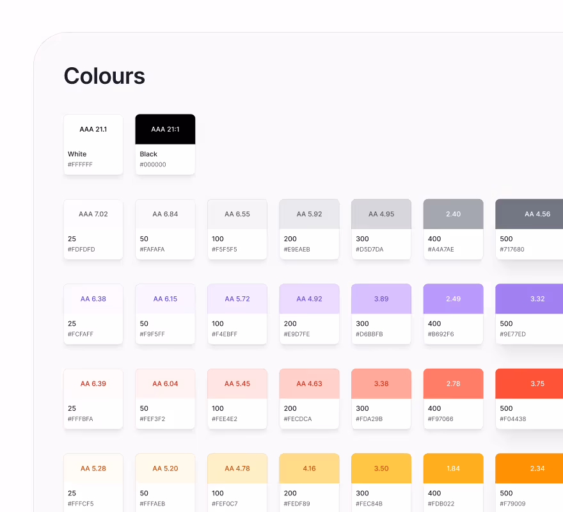
Task: Click the #FECDCA hex code
Action: [297, 419]
